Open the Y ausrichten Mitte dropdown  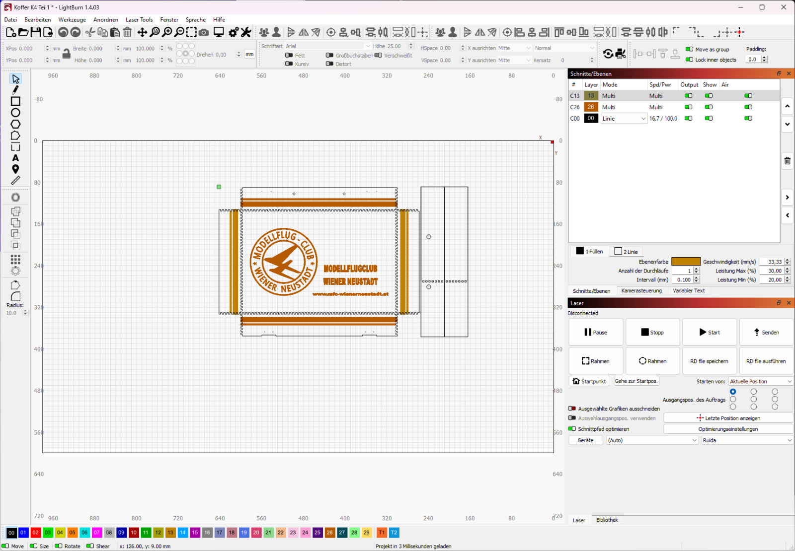tap(515, 60)
